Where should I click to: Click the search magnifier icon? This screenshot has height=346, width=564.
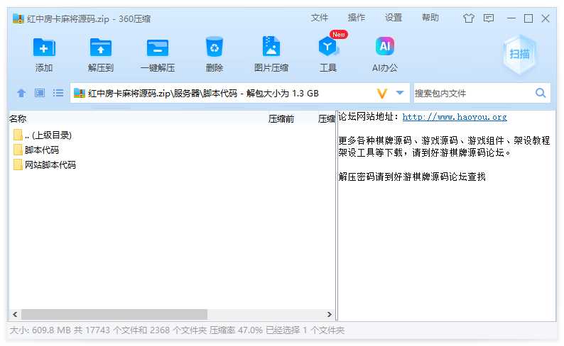coord(541,94)
